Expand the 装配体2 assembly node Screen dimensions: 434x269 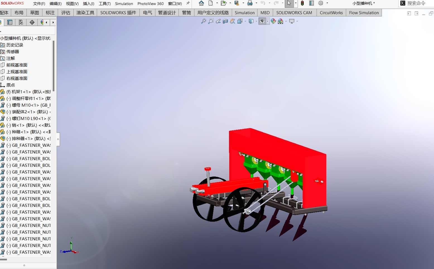(x=3, y=112)
